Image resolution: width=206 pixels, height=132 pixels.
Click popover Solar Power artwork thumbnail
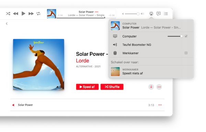coord(115,26)
